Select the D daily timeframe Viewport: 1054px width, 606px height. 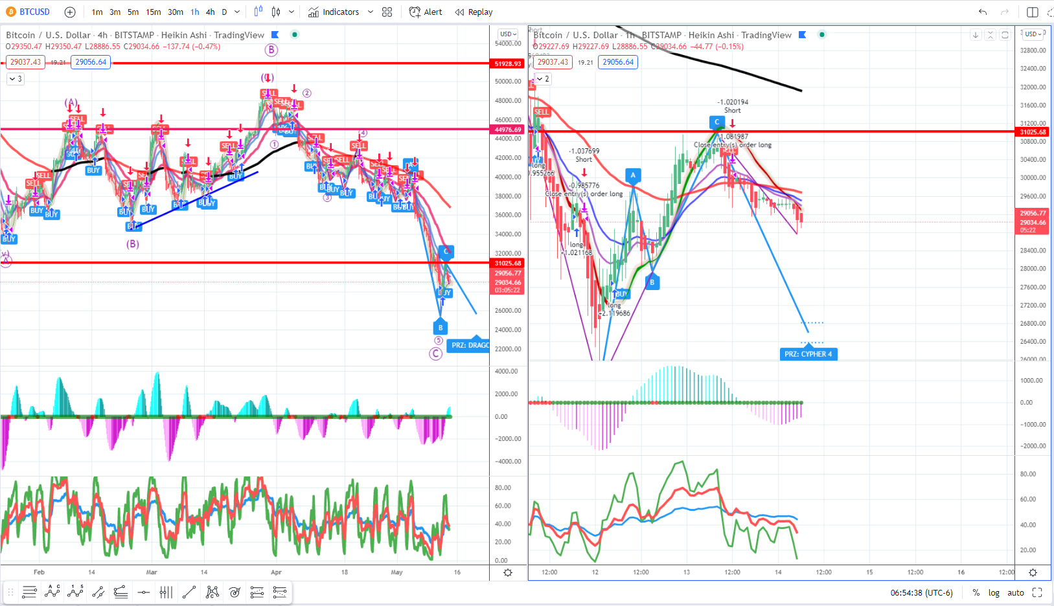[224, 12]
